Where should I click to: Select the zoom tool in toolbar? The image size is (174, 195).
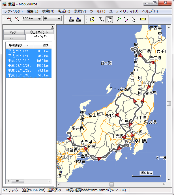[x=102, y=19]
